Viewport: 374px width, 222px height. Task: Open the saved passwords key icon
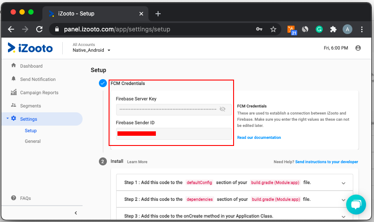tap(259, 29)
